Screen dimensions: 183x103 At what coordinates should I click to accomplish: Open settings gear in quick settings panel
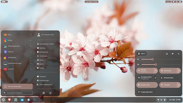click(x=172, y=54)
